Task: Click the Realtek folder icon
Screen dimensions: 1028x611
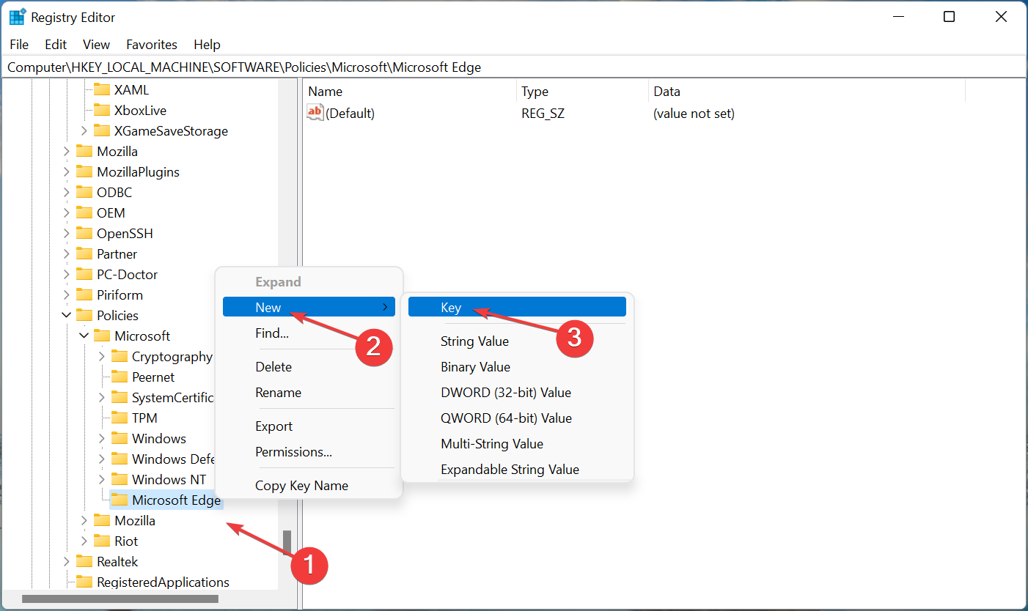Action: pos(84,561)
